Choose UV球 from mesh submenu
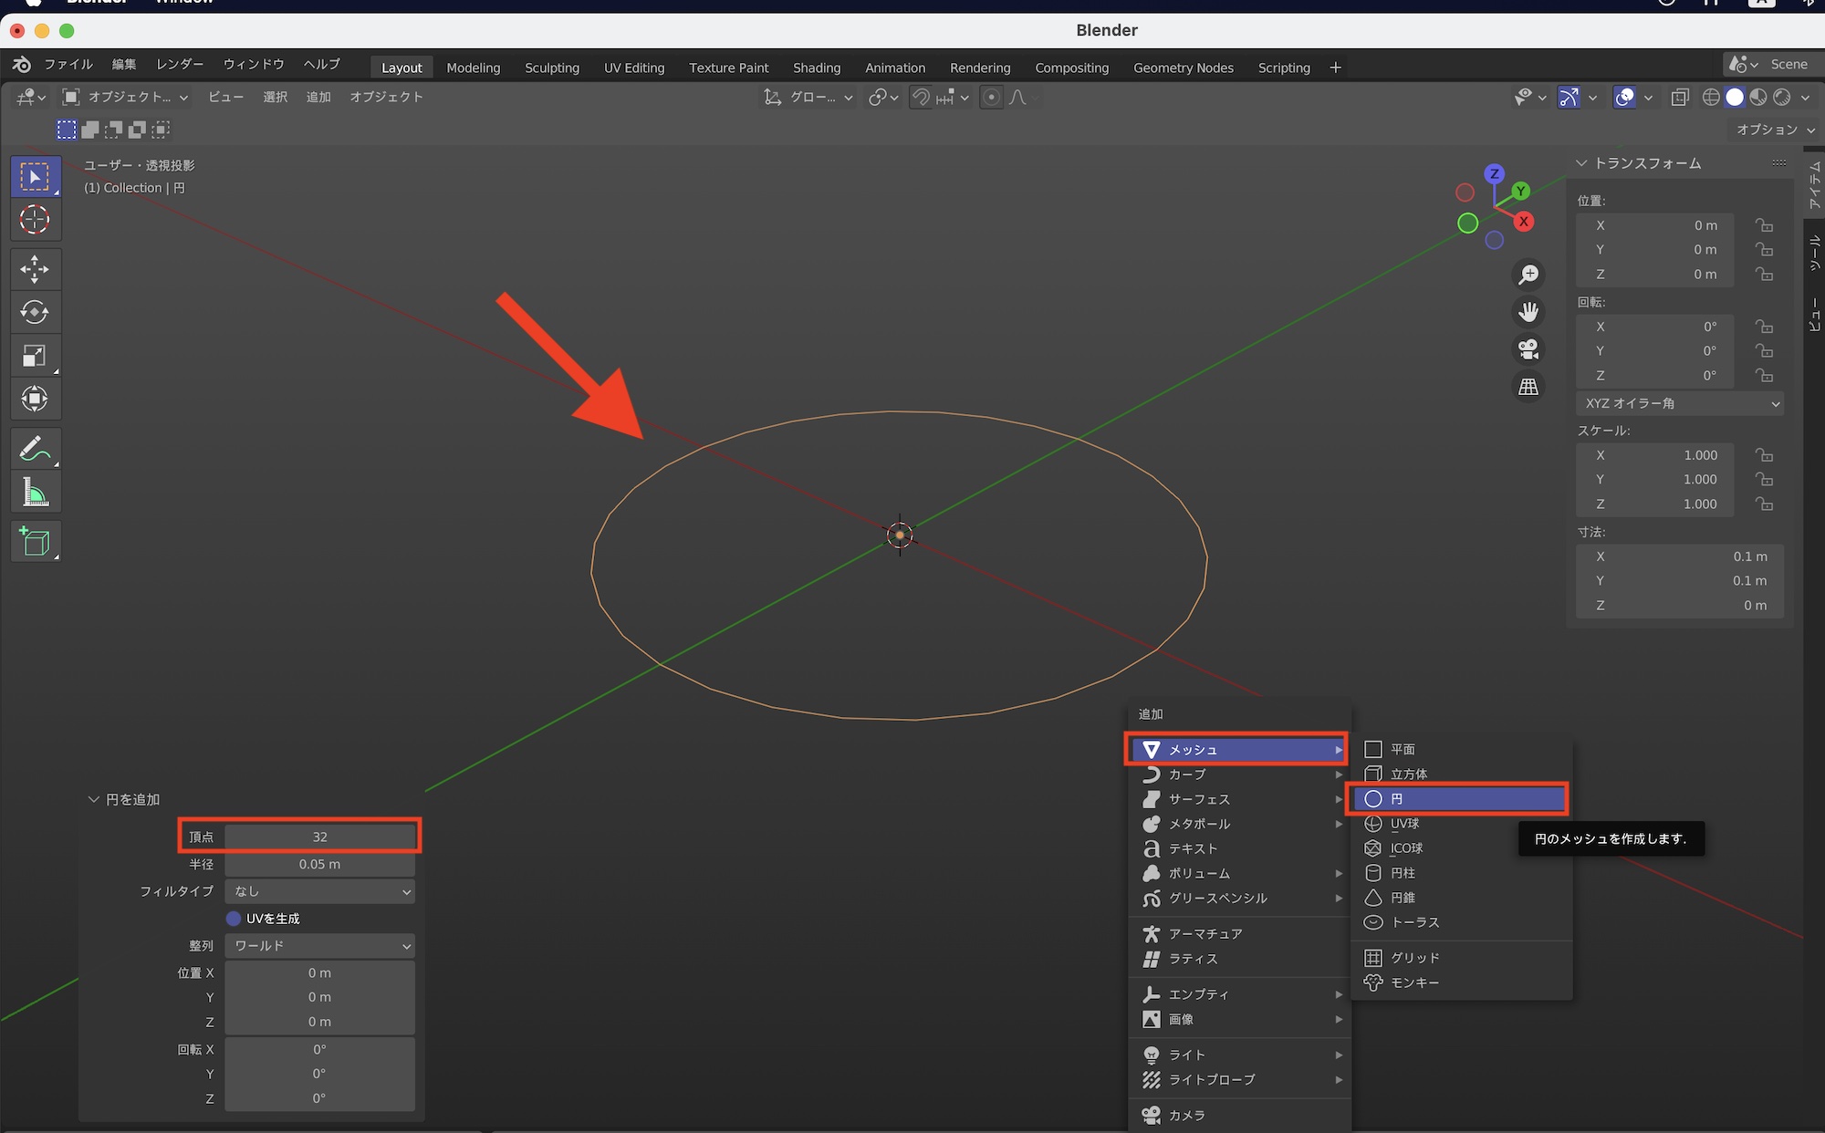Viewport: 1825px width, 1133px height. coord(1404,824)
